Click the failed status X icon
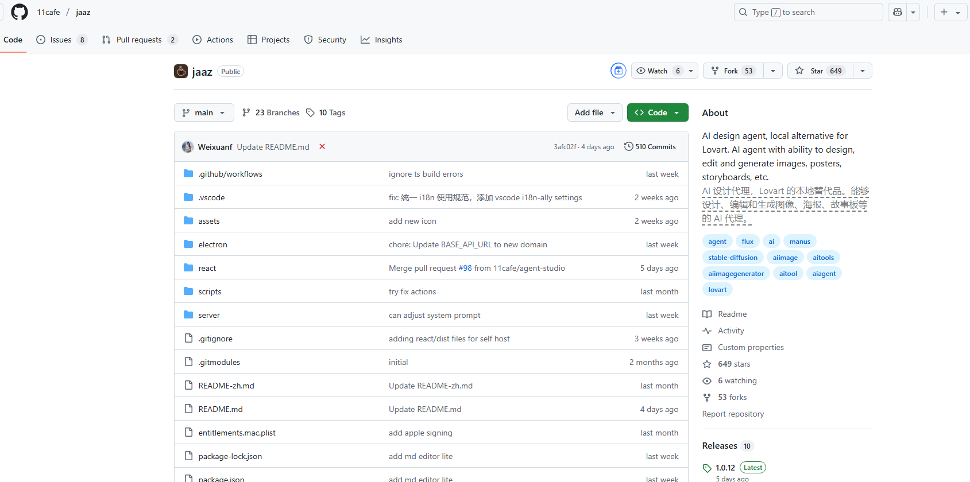Viewport: 970px width, 482px height. tap(322, 147)
